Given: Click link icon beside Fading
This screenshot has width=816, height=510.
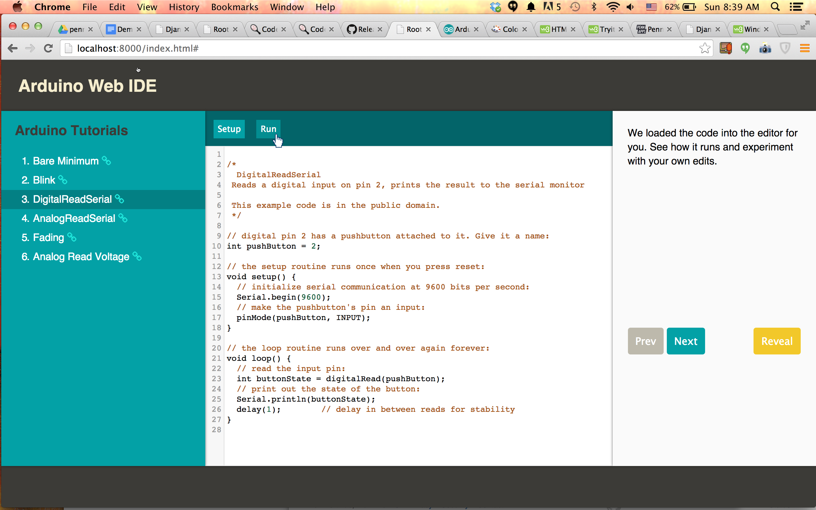Looking at the screenshot, I should (x=72, y=237).
